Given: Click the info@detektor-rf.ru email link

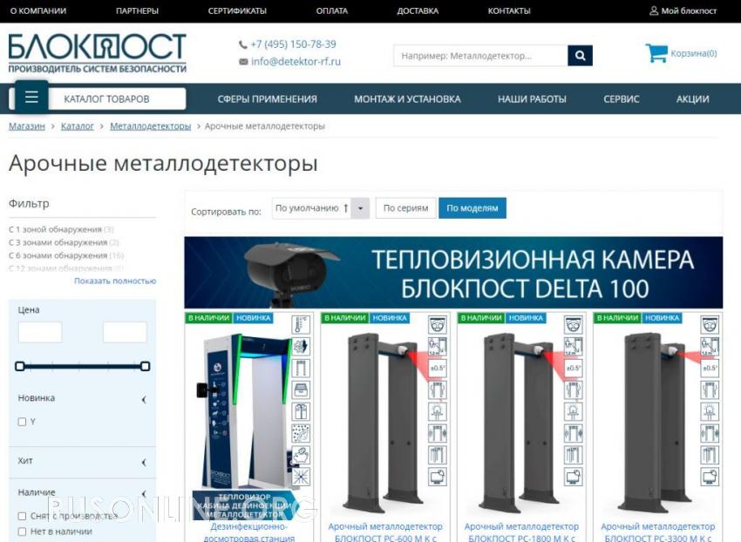Looking at the screenshot, I should pos(296,61).
